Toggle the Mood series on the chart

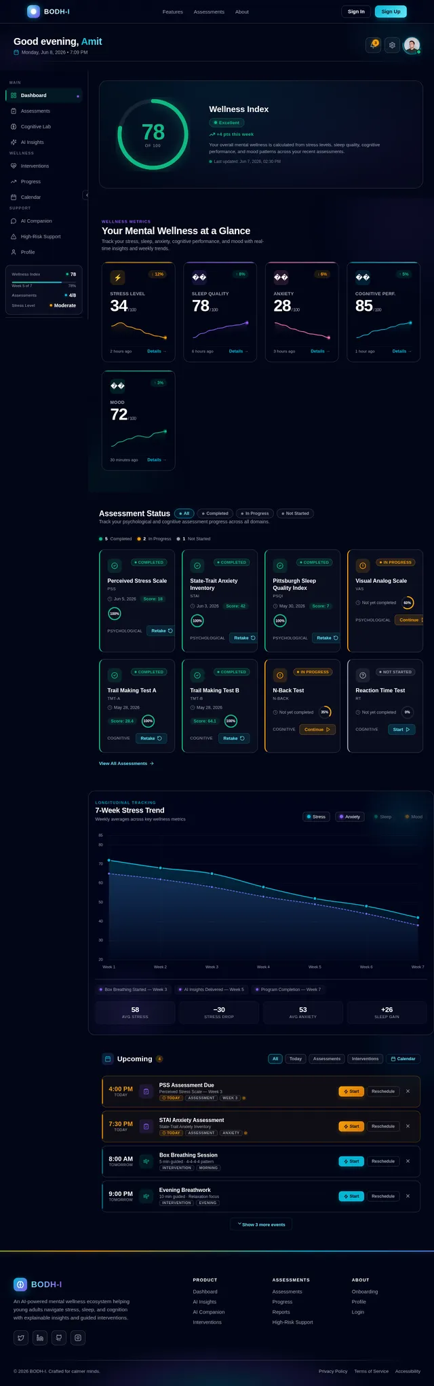pyautogui.click(x=414, y=817)
